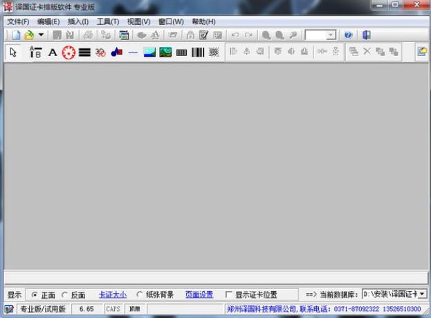Insert a barcode with the barcode tool
This screenshot has width=431, height=318.
tap(198, 53)
